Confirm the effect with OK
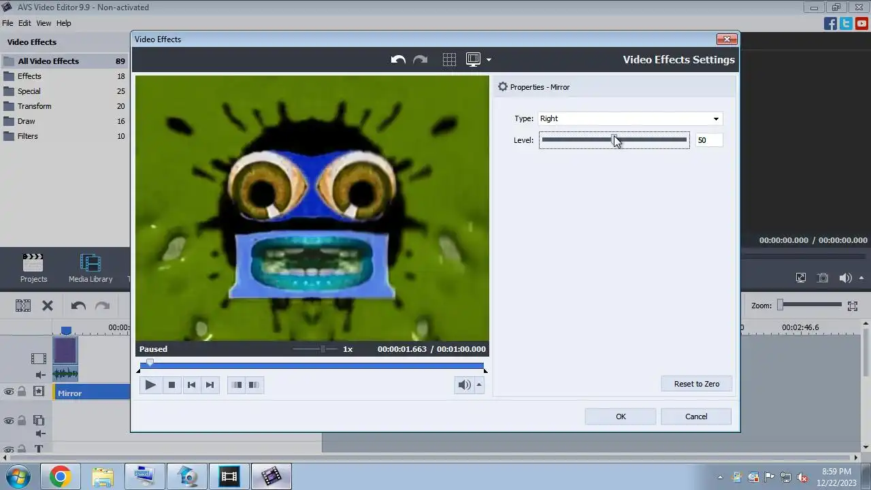Viewport: 871px width, 490px height. (621, 416)
